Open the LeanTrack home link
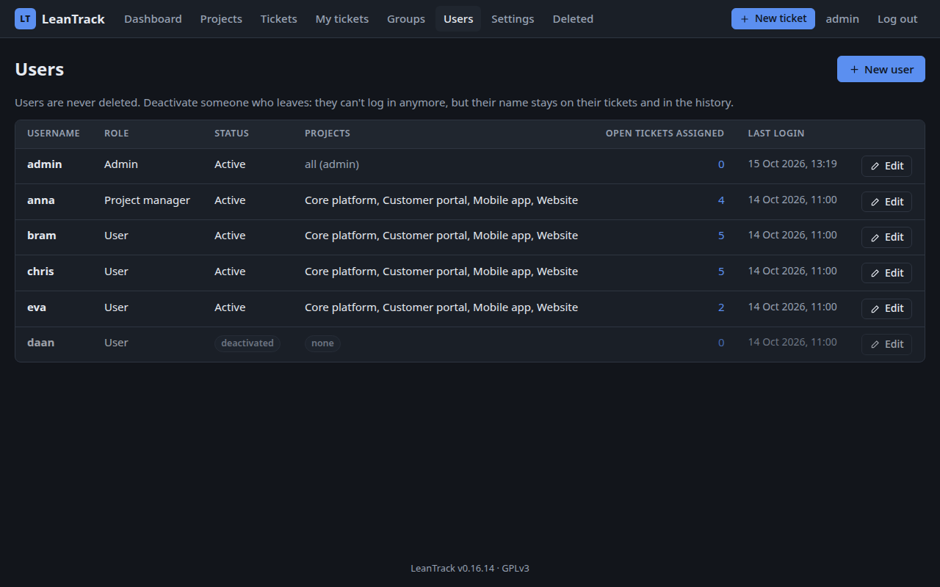 [59, 19]
